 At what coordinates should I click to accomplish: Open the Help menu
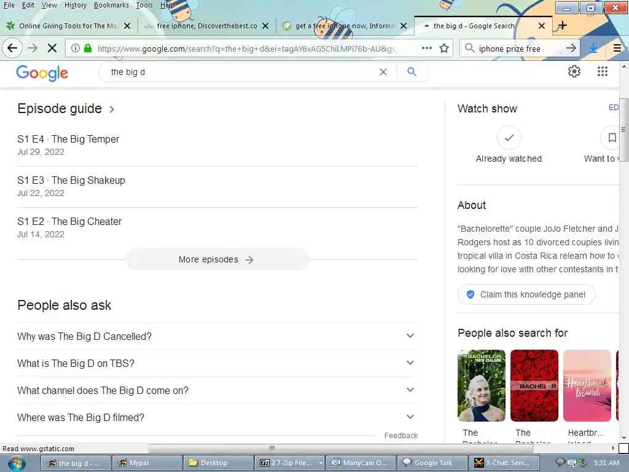167,5
